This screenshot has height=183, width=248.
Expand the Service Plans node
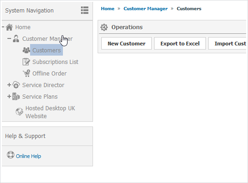[9, 96]
